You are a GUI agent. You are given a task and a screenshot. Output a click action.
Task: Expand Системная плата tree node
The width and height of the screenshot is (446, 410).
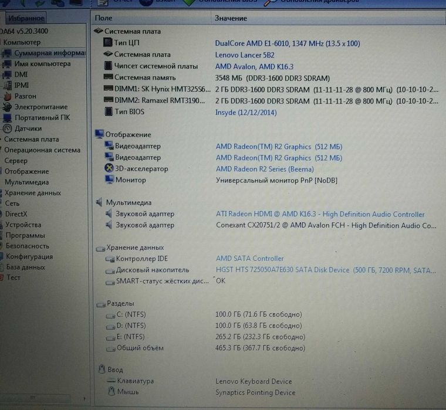pyautogui.click(x=31, y=140)
